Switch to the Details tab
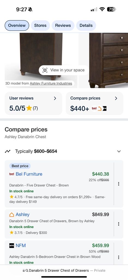128x280 pixels. coord(86,25)
